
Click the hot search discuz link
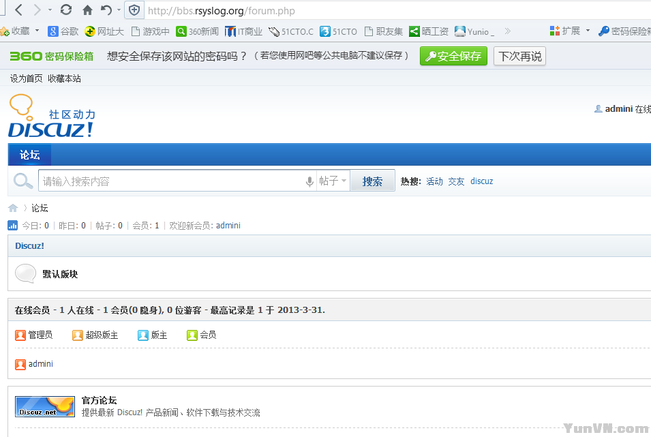click(x=482, y=181)
